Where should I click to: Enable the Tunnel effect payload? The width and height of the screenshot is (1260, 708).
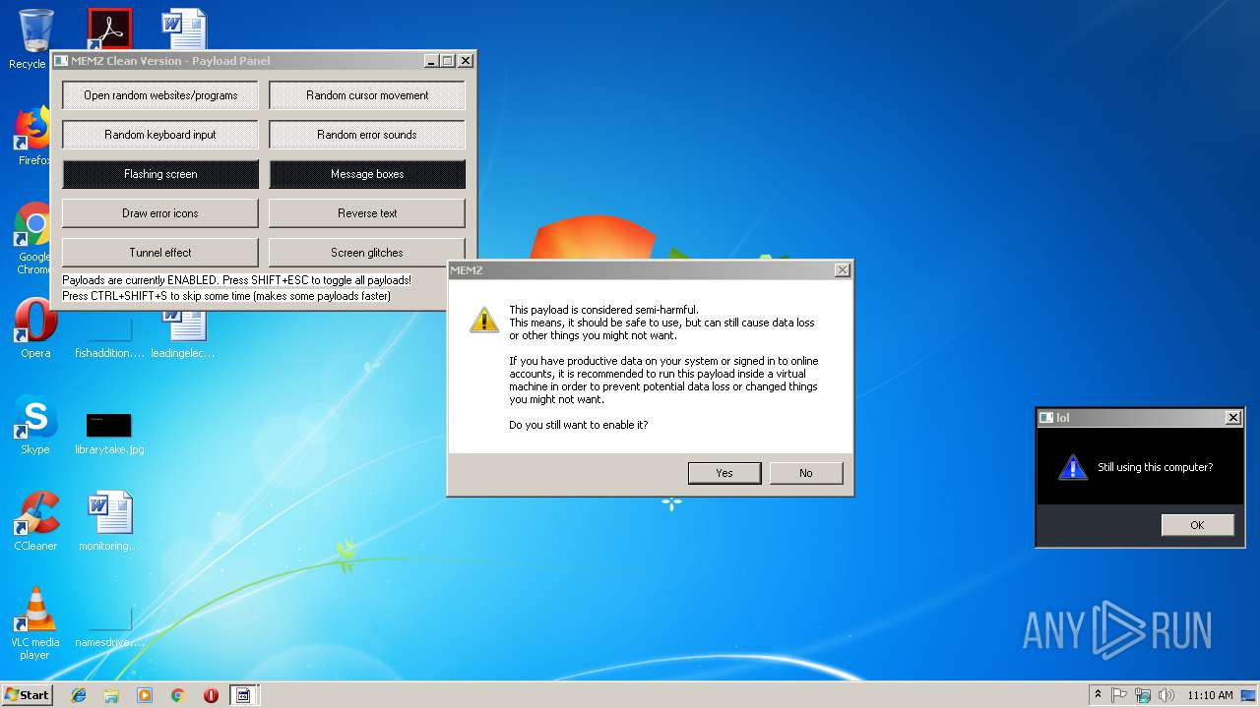coord(160,253)
